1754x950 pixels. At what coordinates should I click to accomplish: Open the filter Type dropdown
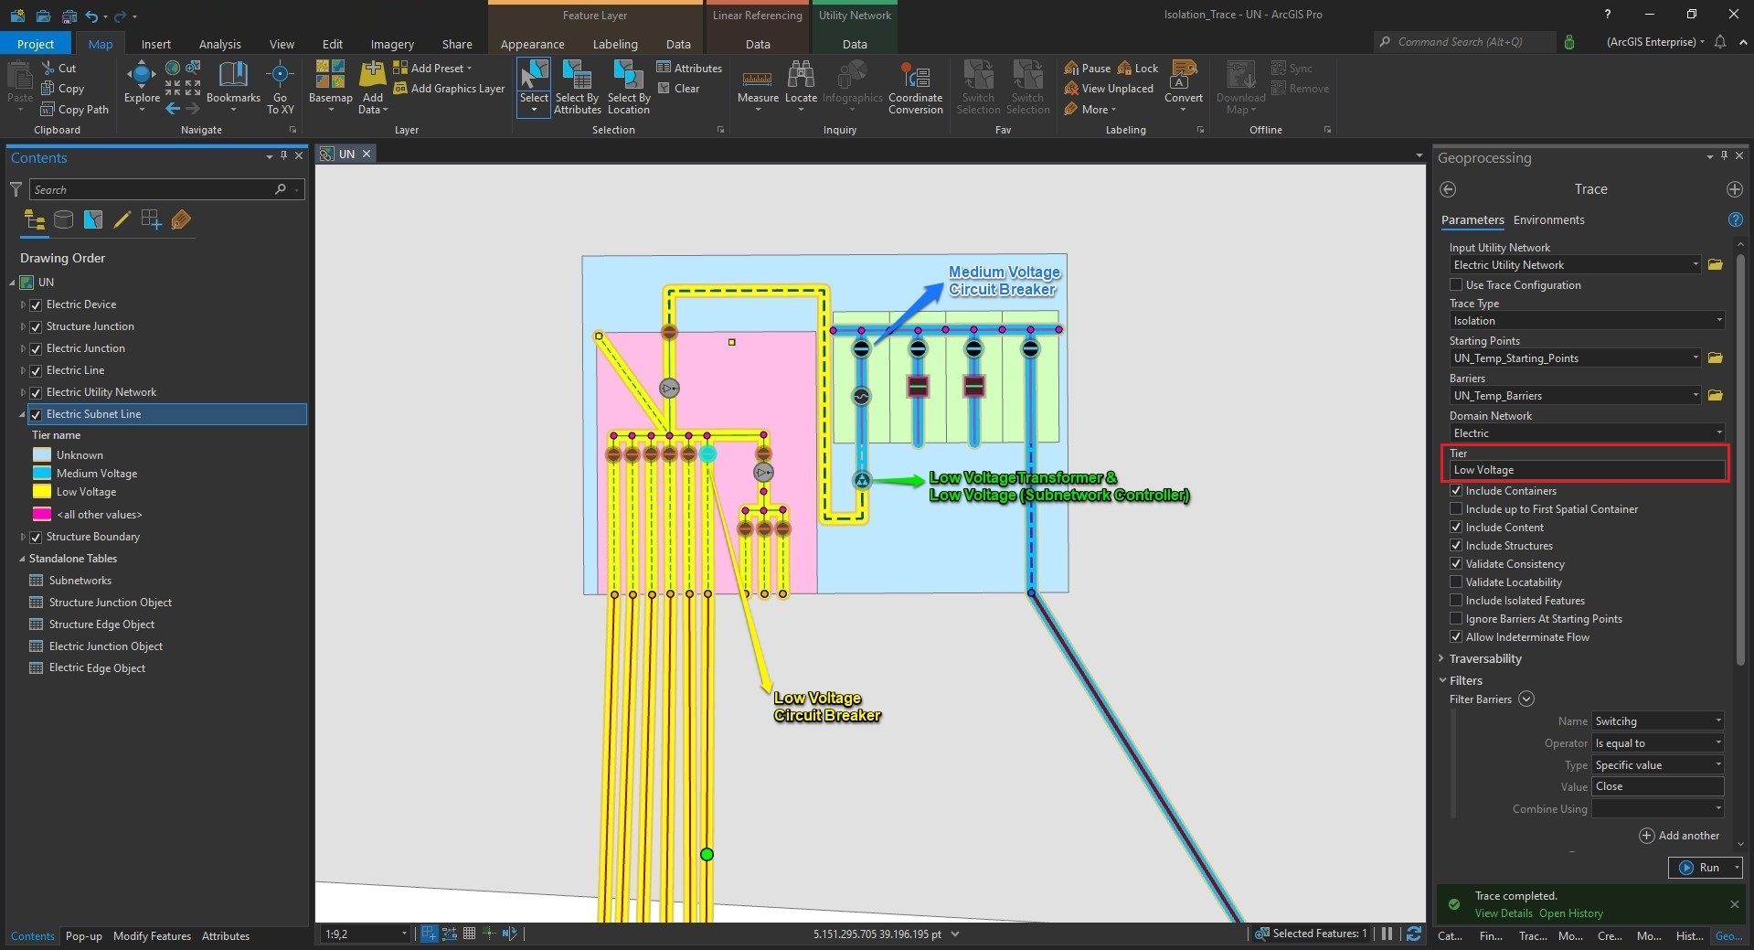coord(1657,765)
